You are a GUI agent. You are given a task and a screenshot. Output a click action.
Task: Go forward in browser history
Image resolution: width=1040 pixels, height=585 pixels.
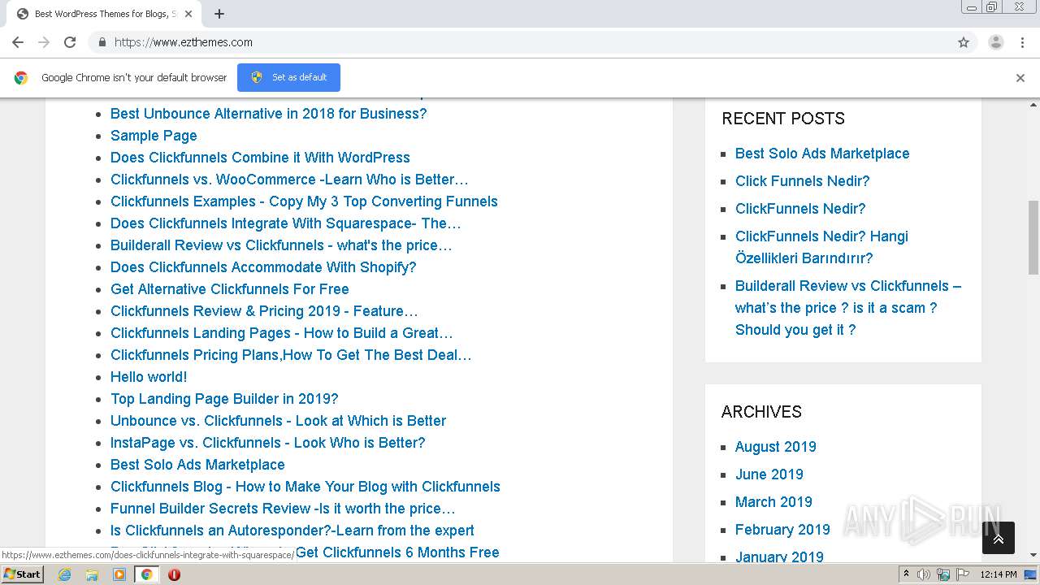tap(44, 42)
